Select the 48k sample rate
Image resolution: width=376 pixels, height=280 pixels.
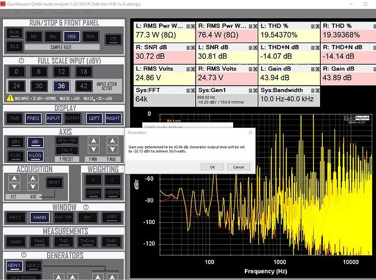[x=34, y=36]
